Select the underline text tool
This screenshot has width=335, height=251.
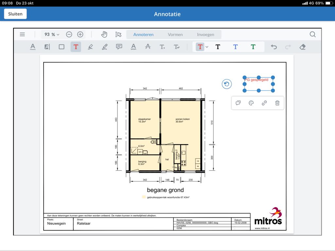tap(33, 47)
